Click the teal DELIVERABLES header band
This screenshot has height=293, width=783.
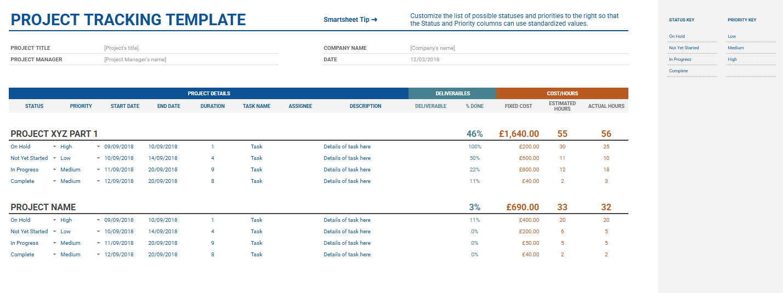452,94
